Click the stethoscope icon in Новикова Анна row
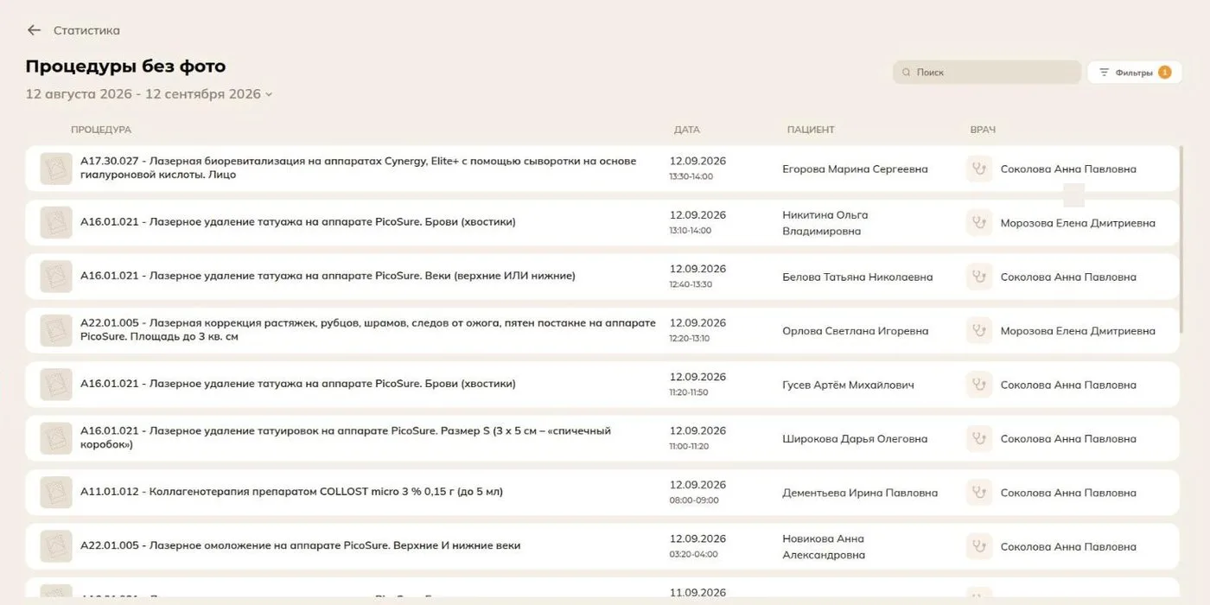Screen dimensions: 1210x605 pos(979,546)
